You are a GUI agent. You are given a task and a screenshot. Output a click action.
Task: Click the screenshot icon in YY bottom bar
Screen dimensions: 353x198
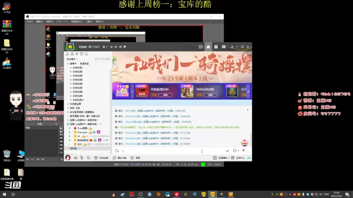(x=215, y=158)
